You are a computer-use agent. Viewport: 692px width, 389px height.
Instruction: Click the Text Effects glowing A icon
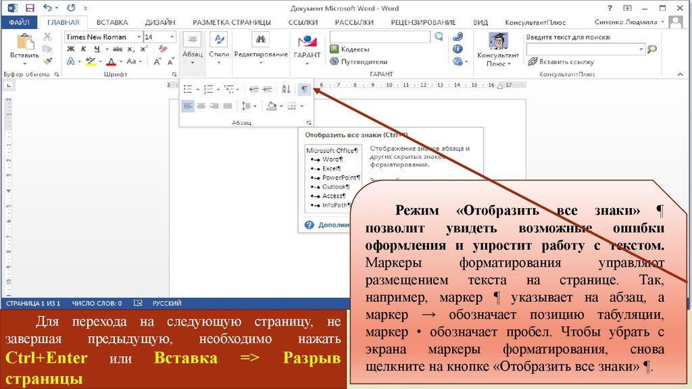coord(70,61)
